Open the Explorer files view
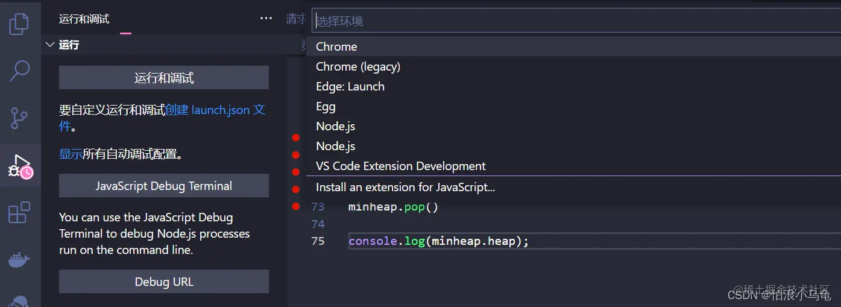The width and height of the screenshot is (841, 307). point(19,24)
